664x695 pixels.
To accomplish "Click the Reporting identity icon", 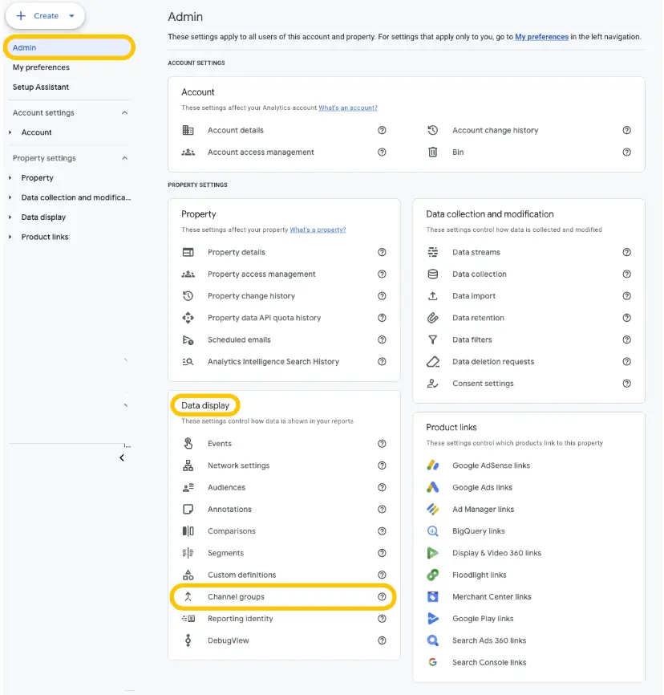I will pyautogui.click(x=188, y=619).
